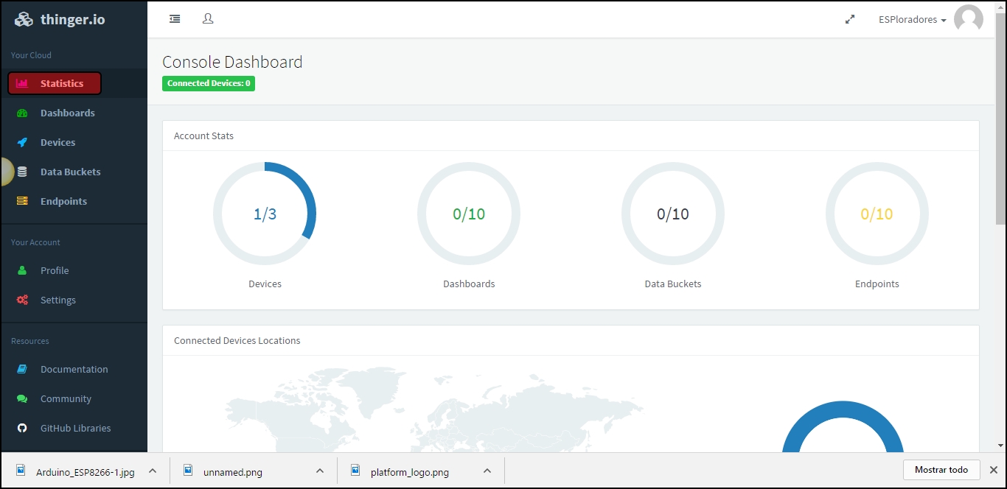Click the fullscreen expand arrows icon
1007x489 pixels.
pos(850,20)
